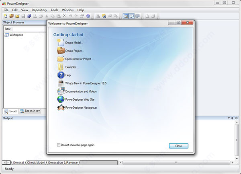
Task: Click Output scrollbar down arrow
Action: click(237, 158)
